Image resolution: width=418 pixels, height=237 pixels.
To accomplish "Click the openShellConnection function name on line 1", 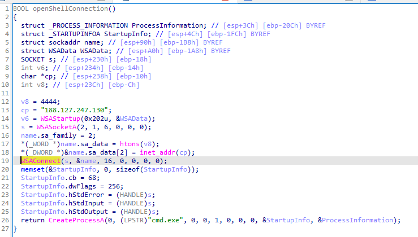I will click(x=70, y=8).
